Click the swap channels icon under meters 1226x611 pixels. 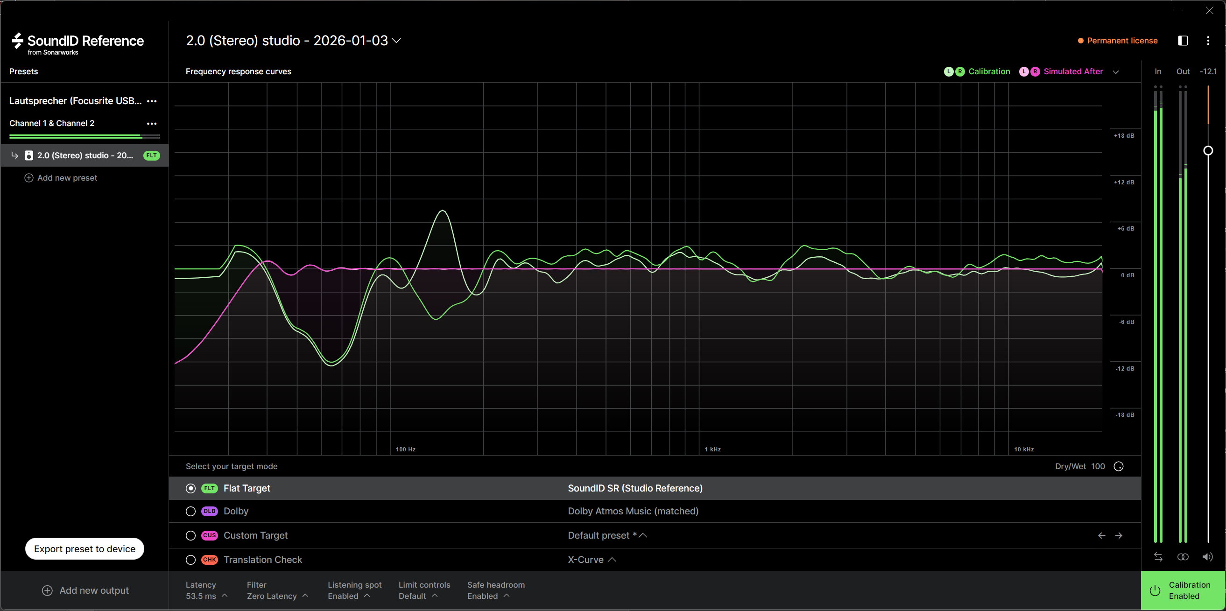(1158, 557)
